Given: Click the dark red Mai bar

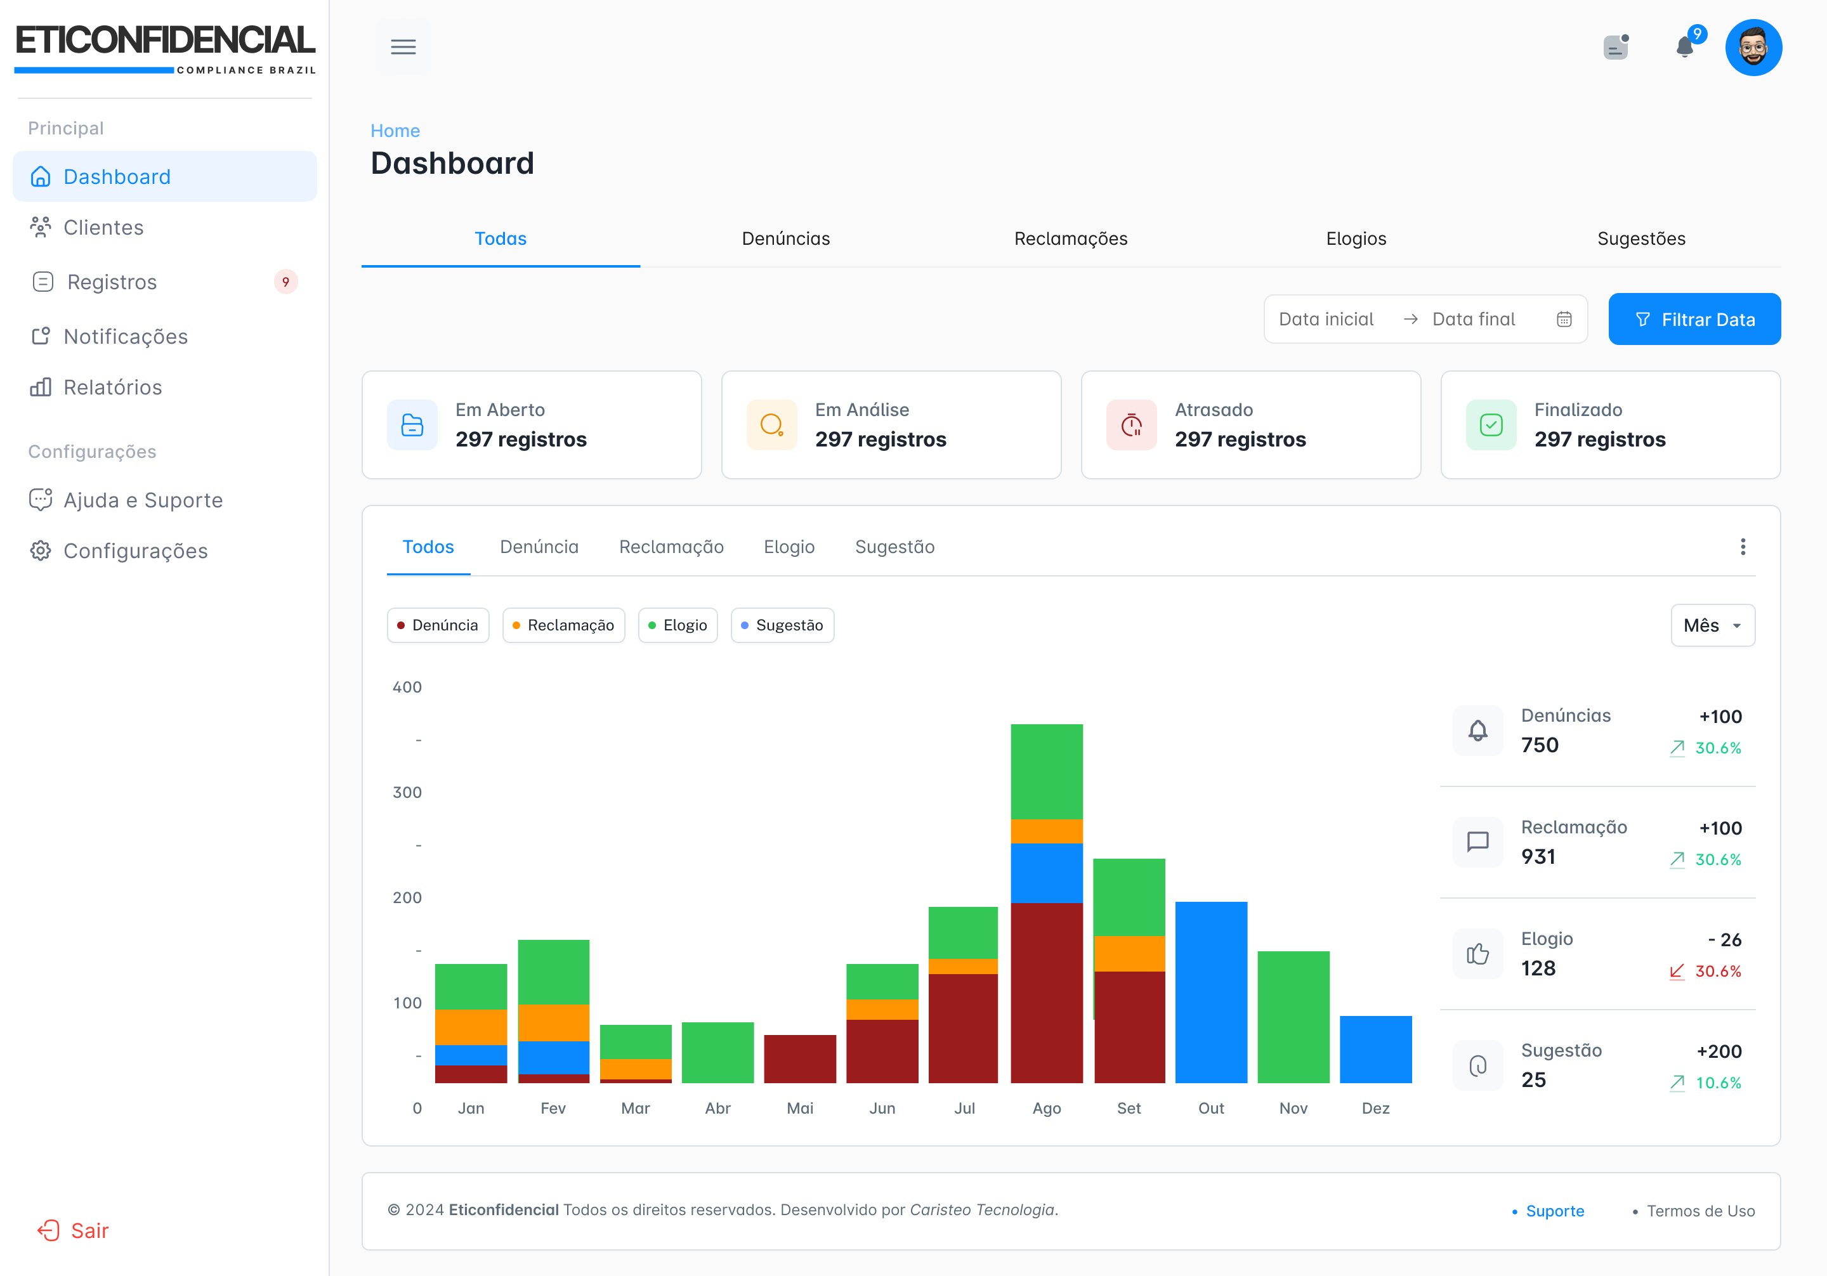Looking at the screenshot, I should point(800,1059).
